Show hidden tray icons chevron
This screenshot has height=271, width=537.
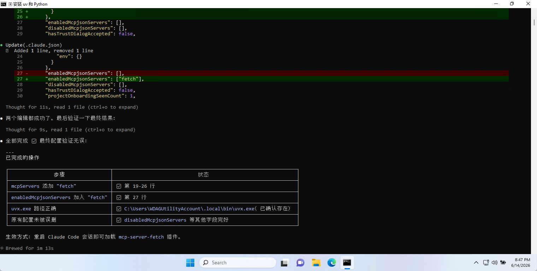click(476, 263)
